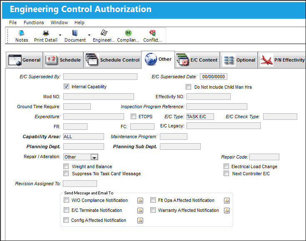Check the ETOPS checkbox
Viewport: 306px width, 241px height.
click(133, 117)
